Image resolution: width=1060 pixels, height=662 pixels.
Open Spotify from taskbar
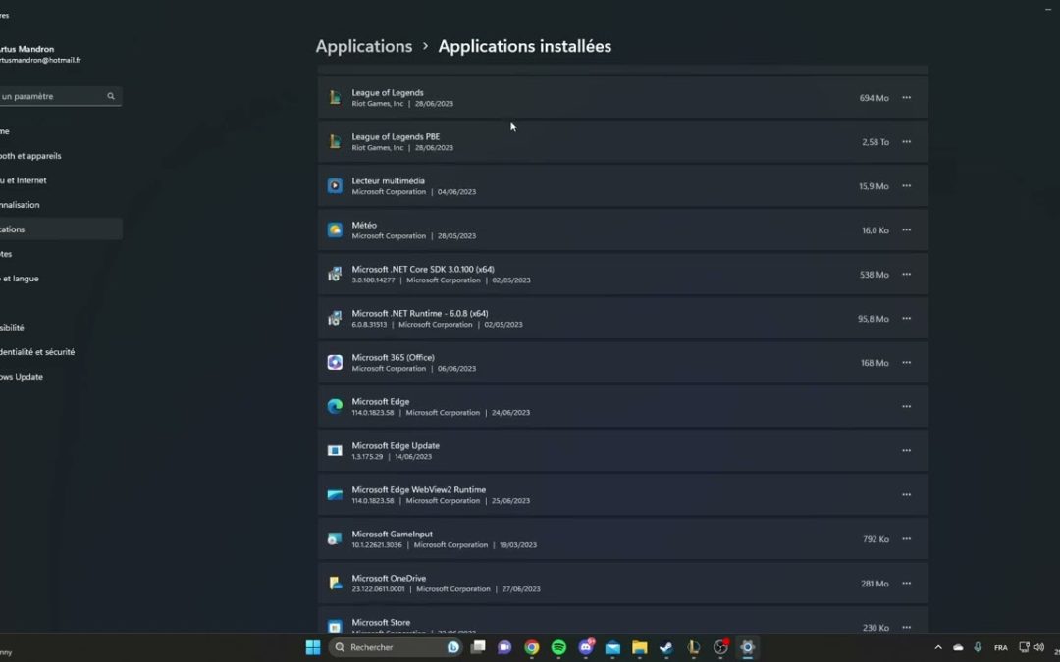(x=558, y=647)
